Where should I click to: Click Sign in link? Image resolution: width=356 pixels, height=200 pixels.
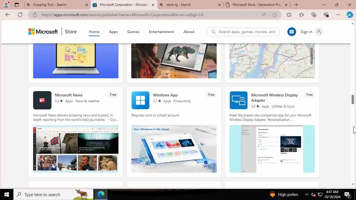click(306, 32)
